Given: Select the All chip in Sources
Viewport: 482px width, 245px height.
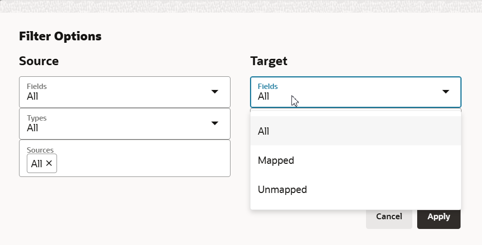Looking at the screenshot, I should click(x=37, y=164).
